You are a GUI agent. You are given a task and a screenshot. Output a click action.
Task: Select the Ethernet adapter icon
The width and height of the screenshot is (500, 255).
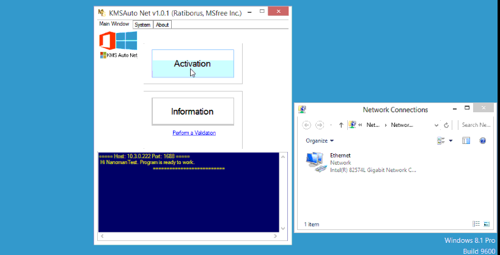[317, 162]
